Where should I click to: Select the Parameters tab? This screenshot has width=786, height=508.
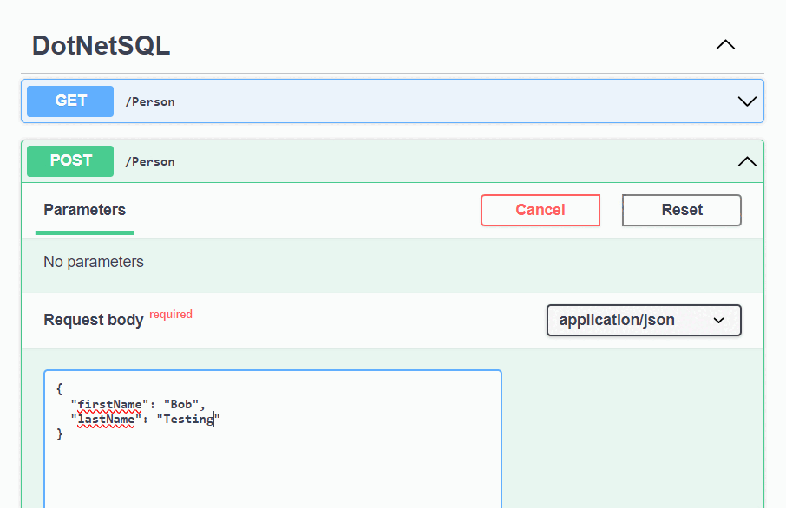coord(84,210)
